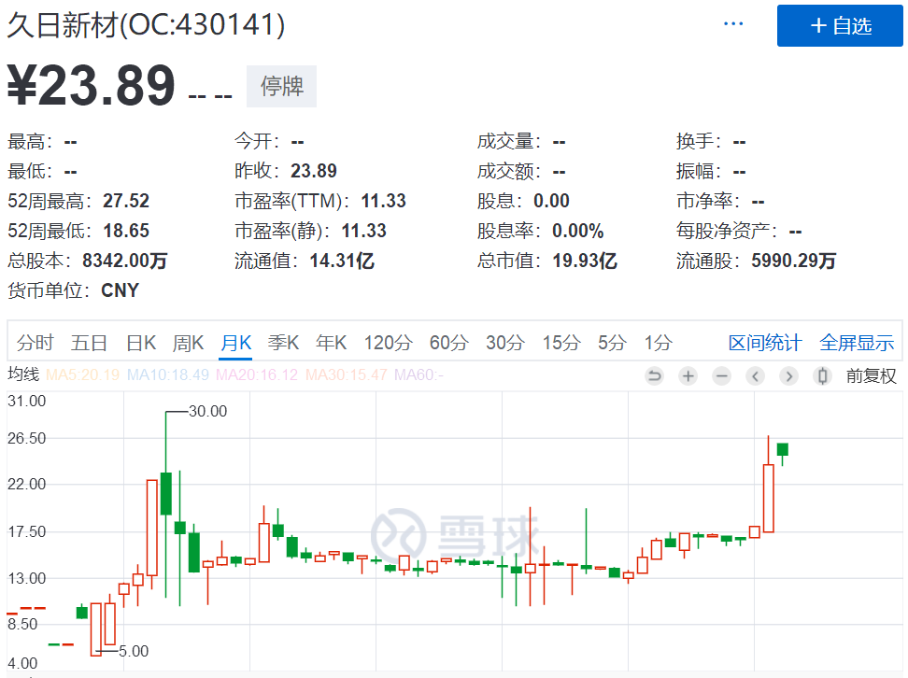908x678 pixels.
Task: Toggle the MA5:20.19 moving average line
Action: 83,374
